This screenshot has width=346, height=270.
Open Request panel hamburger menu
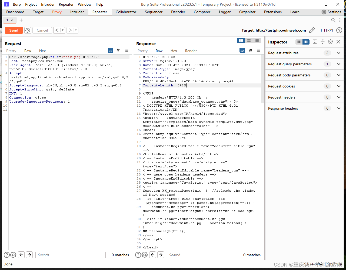(127, 50)
